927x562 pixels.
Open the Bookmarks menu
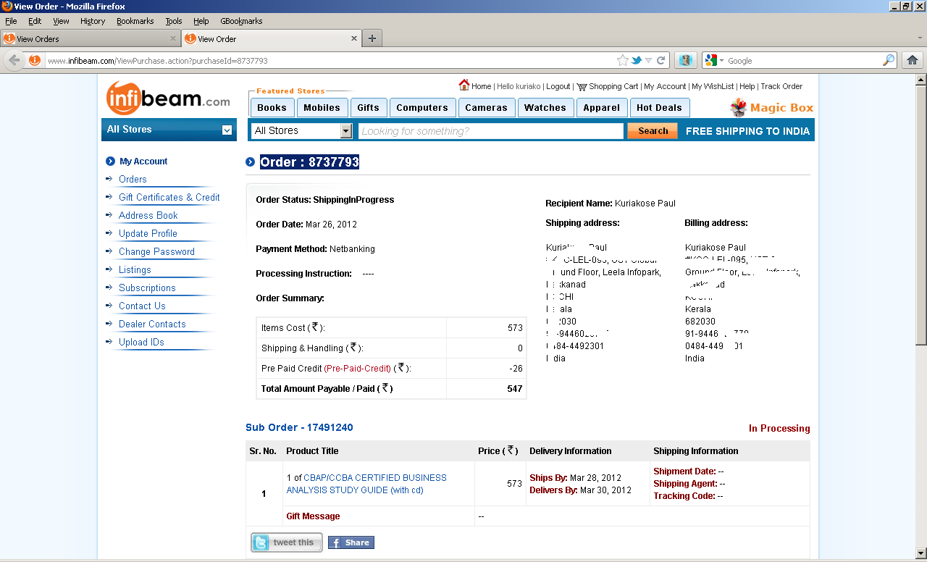(x=135, y=21)
